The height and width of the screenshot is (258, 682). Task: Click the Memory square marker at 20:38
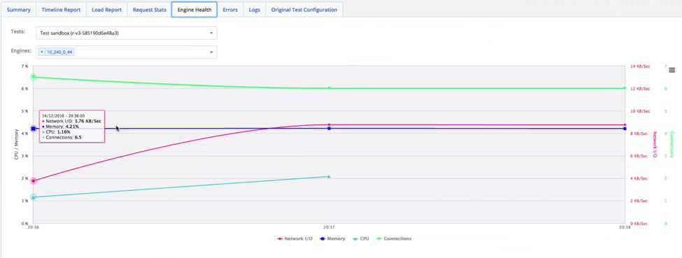pyautogui.click(x=625, y=129)
